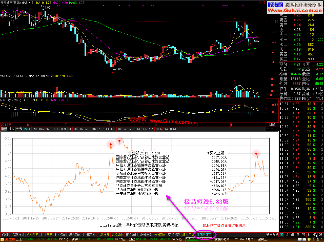The height and width of the screenshot is (242, 324).
Task: Select the SAR indicator tab
Action: point(125,129)
